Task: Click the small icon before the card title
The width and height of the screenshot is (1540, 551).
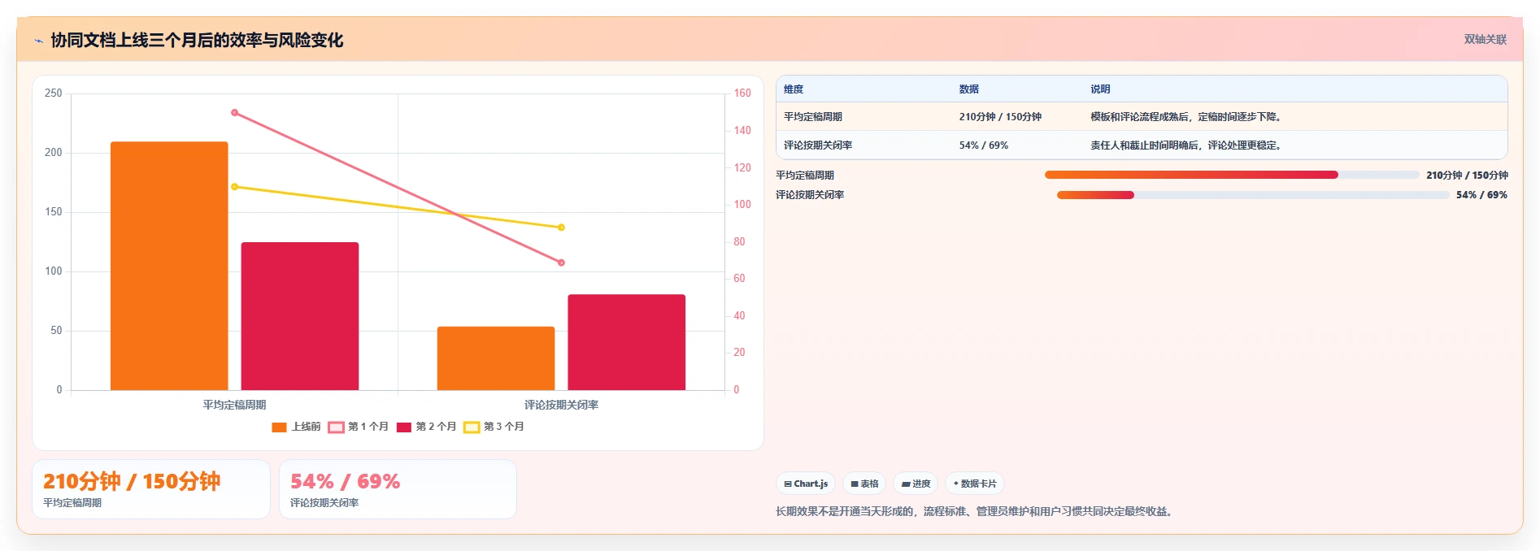Action: [x=38, y=41]
